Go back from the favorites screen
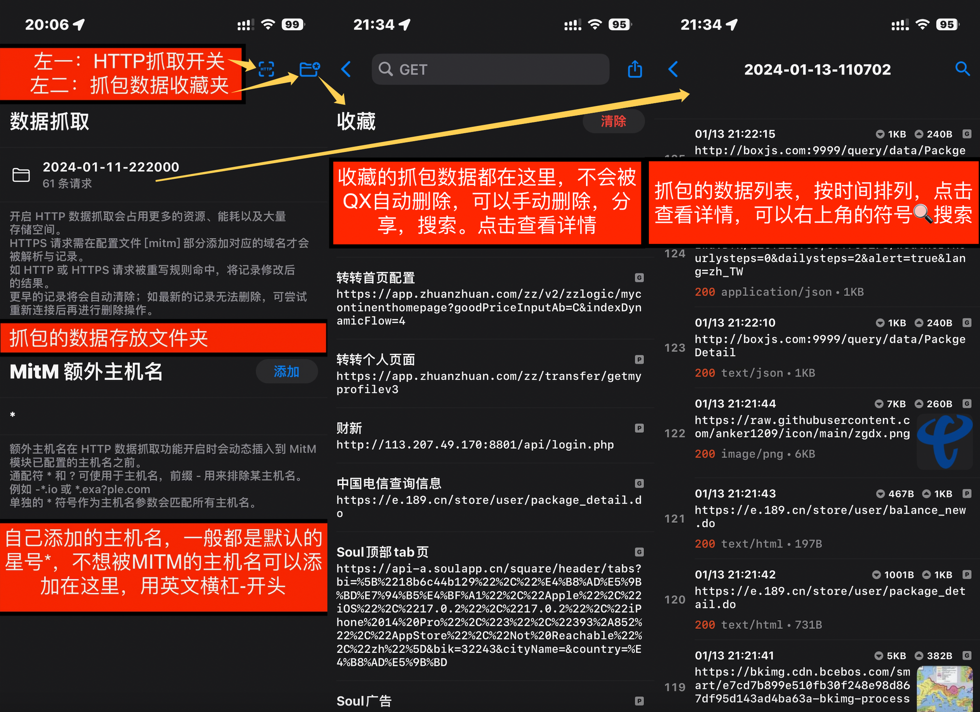Viewport: 980px width, 712px height. tap(346, 69)
